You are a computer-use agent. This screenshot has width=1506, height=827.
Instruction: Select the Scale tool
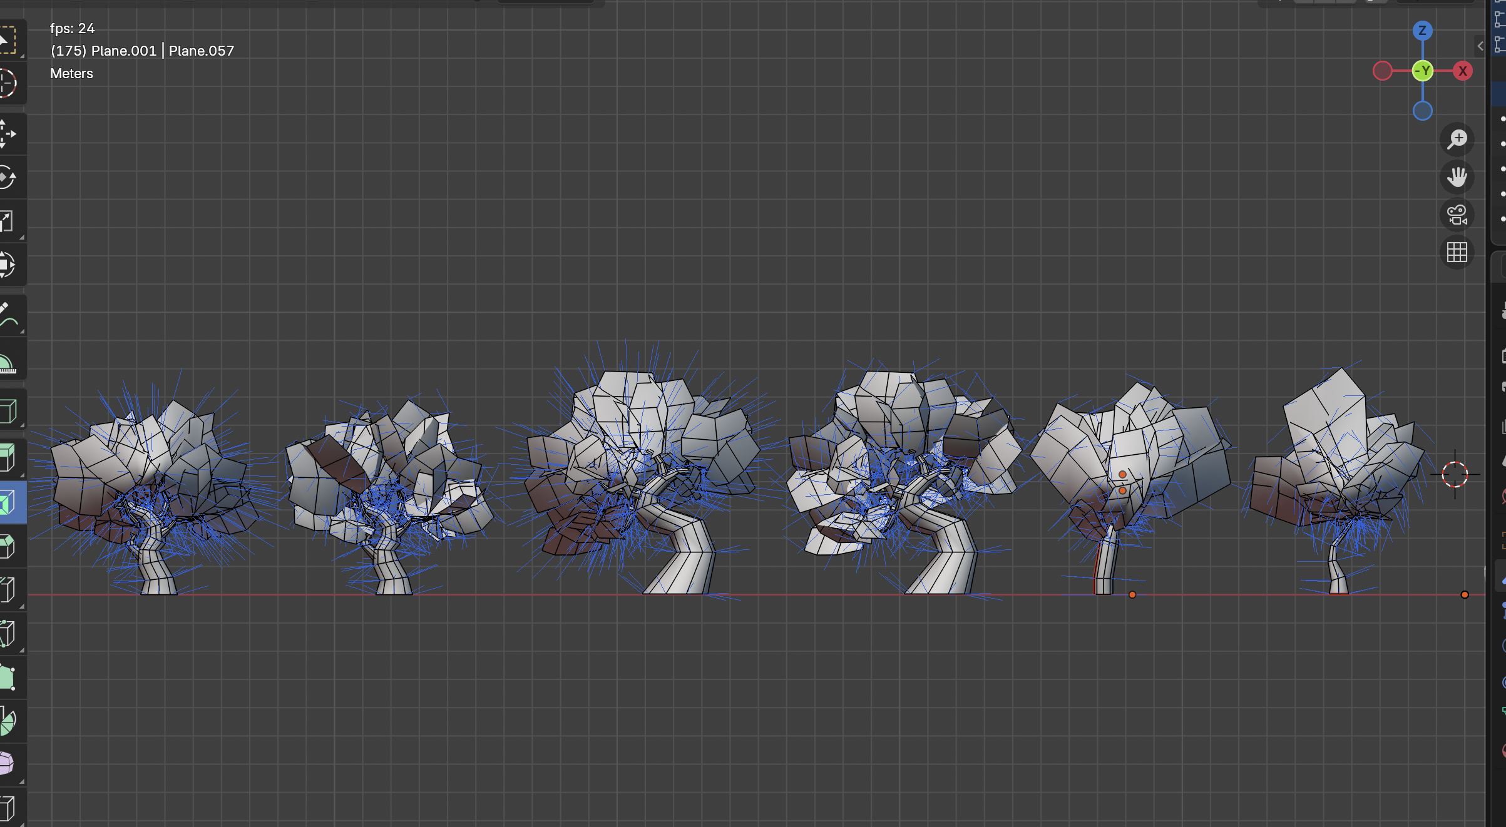(x=8, y=221)
